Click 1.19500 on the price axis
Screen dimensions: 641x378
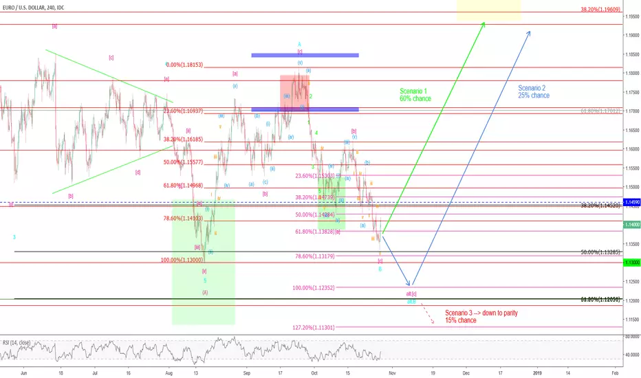click(633, 16)
